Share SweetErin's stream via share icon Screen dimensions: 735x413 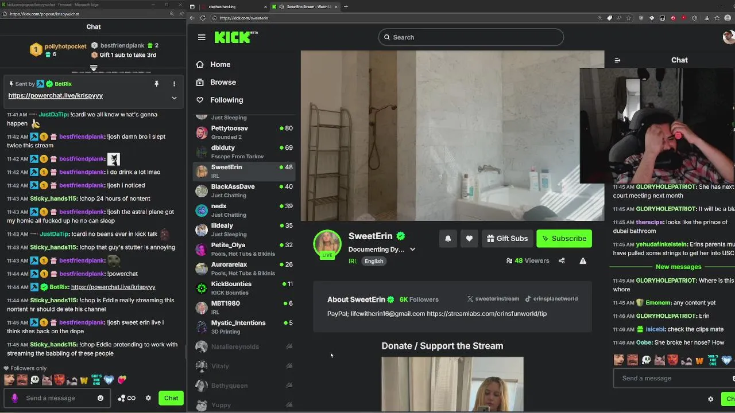coord(562,260)
